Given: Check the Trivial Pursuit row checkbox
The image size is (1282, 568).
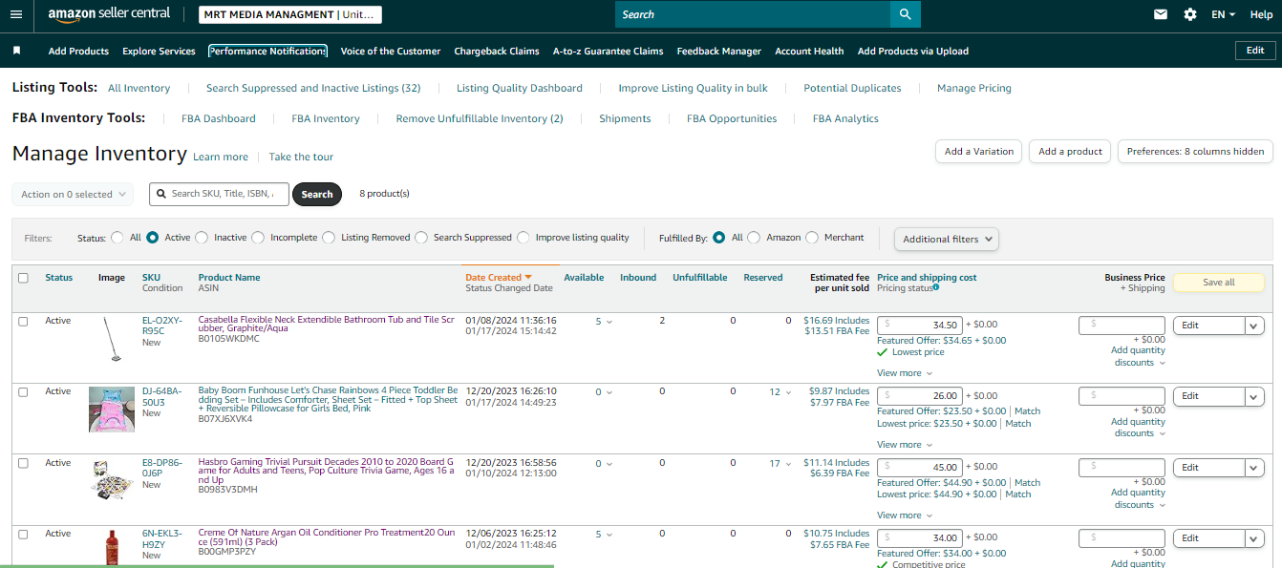Looking at the screenshot, I should click(23, 463).
